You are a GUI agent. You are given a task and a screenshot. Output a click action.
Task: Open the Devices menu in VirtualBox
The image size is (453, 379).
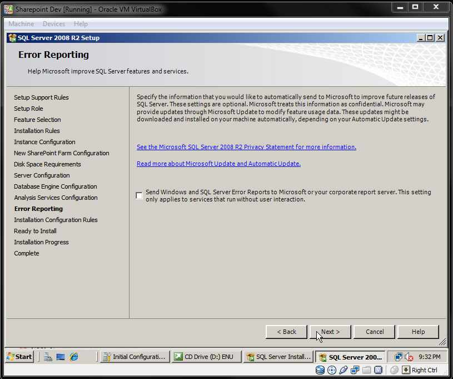(x=54, y=24)
